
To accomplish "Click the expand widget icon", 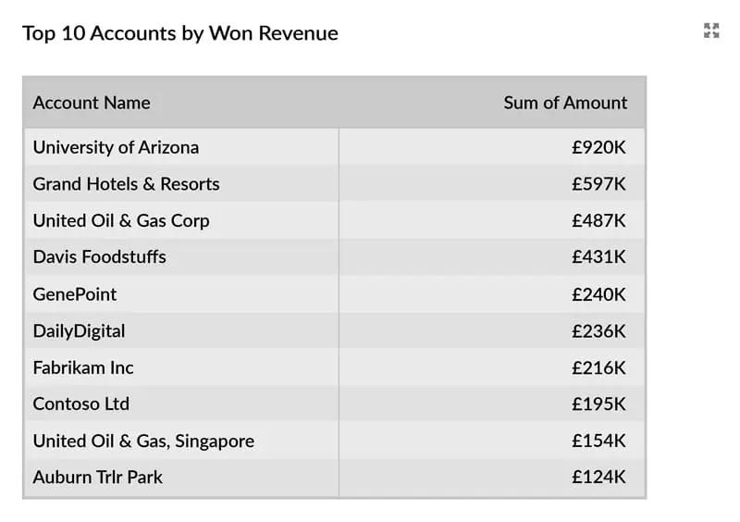I will point(711,31).
